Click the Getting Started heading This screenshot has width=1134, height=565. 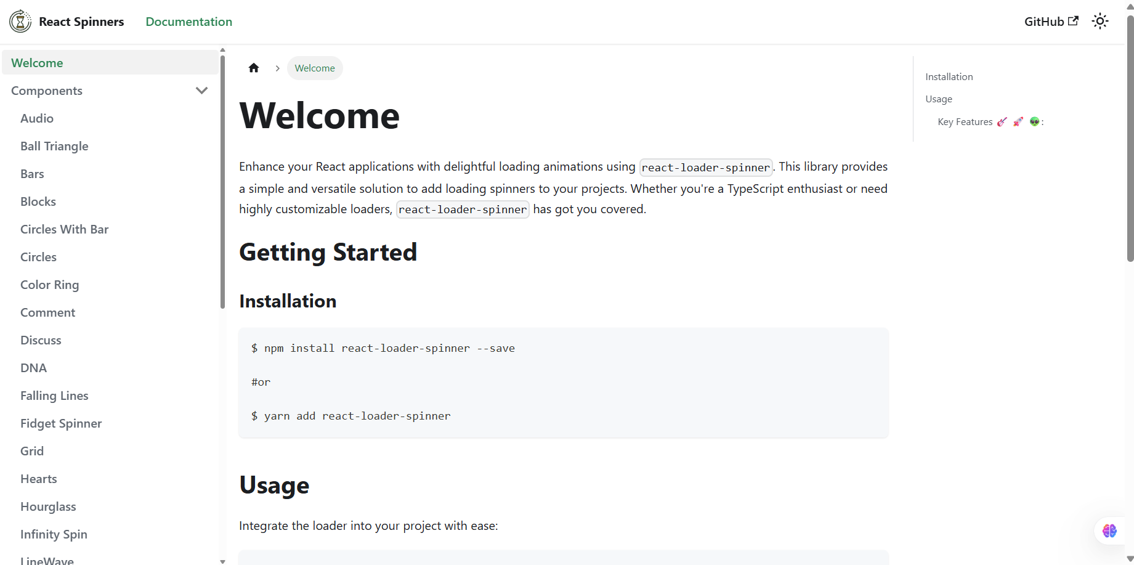(x=328, y=253)
